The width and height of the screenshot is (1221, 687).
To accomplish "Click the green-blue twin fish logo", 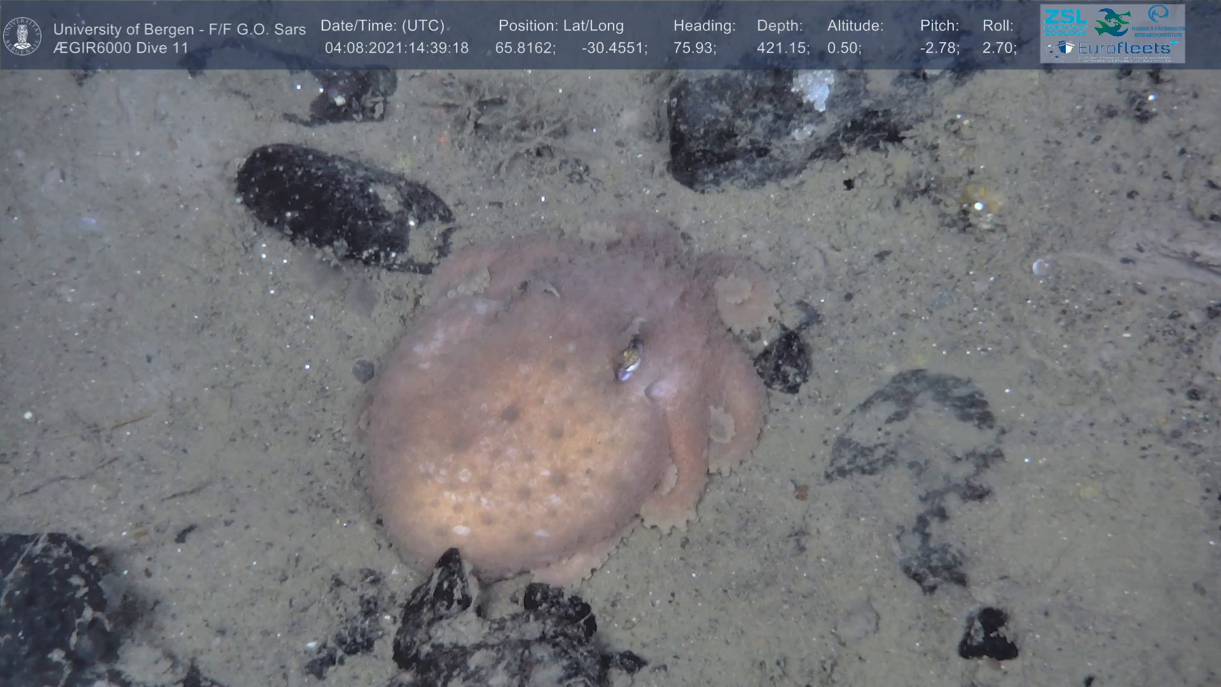I will (1113, 22).
